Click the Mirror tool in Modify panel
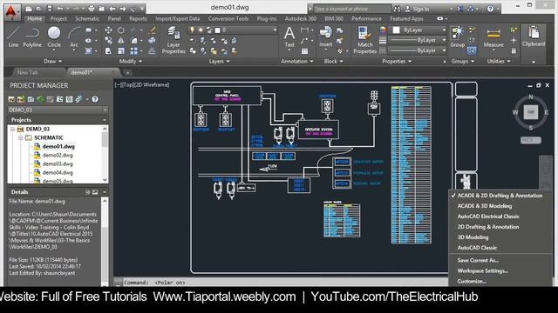 pyautogui.click(x=121, y=41)
